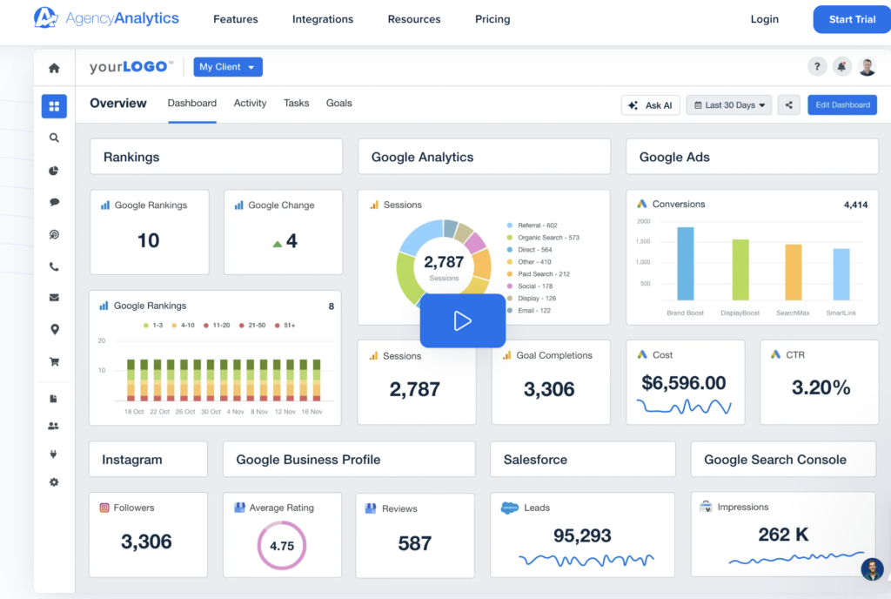Click the Salesforce cloud icon on the Leads card
891x599 pixels.
pyautogui.click(x=510, y=508)
